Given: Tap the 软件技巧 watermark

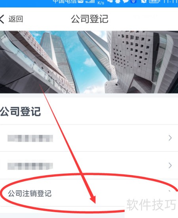Looking at the screenshot, I should pos(151,205).
